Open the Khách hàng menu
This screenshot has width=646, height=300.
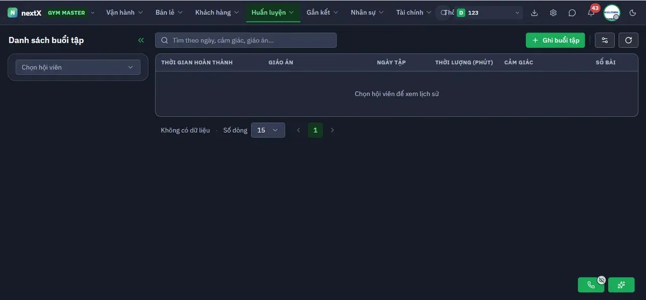[217, 13]
